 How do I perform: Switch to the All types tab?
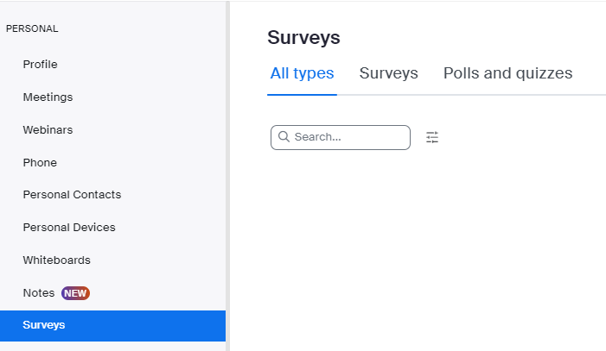[302, 73]
